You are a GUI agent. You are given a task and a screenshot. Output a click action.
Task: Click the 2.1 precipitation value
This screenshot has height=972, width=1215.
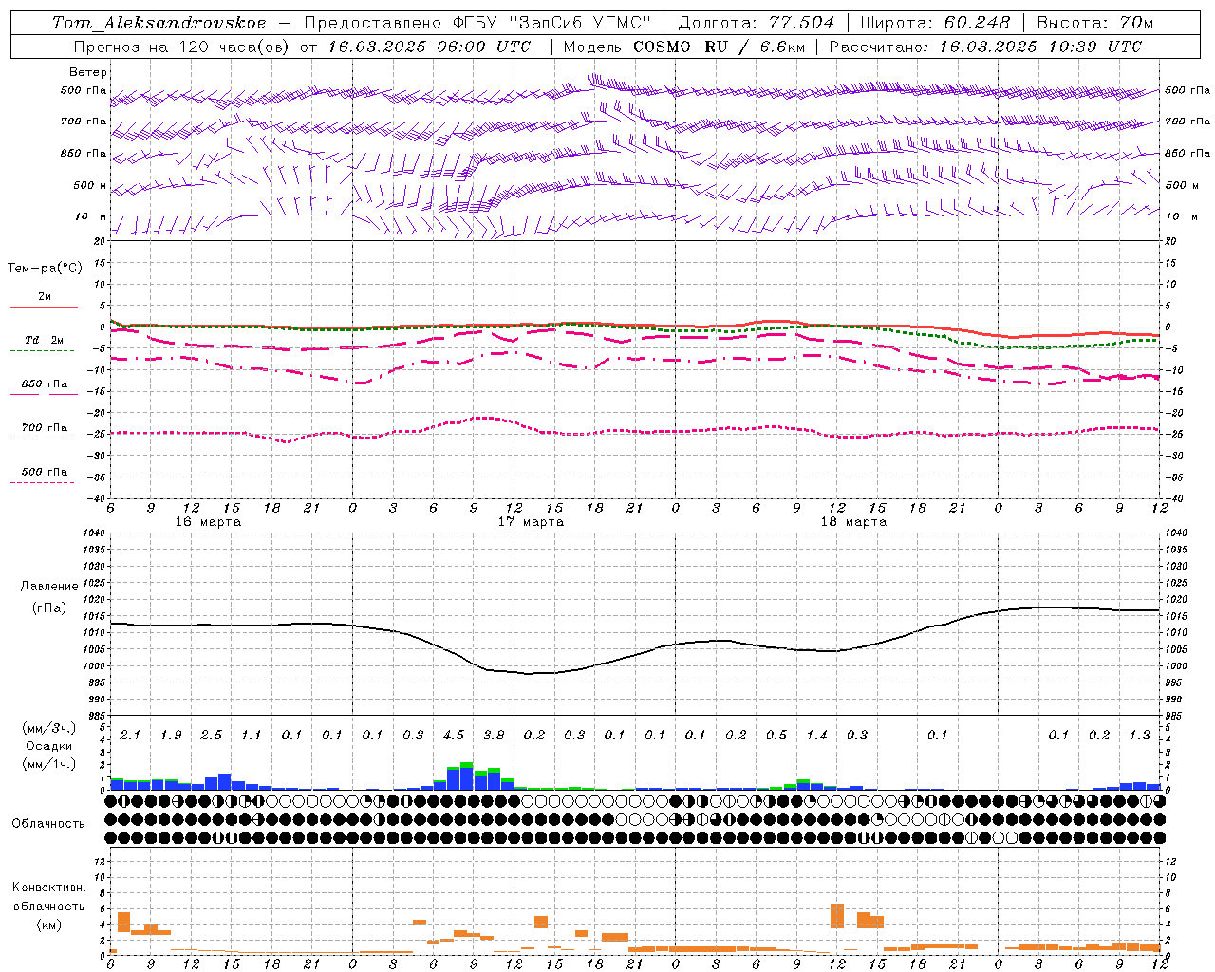130,735
